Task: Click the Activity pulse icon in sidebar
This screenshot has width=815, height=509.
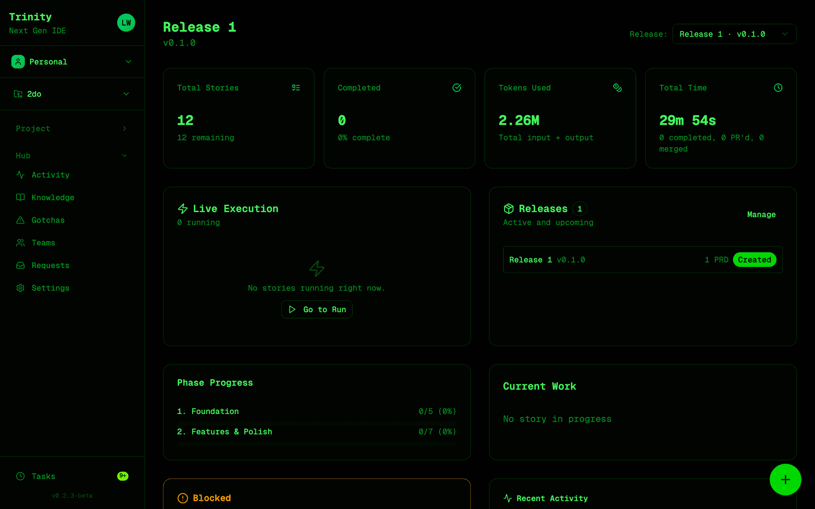Action: [20, 175]
